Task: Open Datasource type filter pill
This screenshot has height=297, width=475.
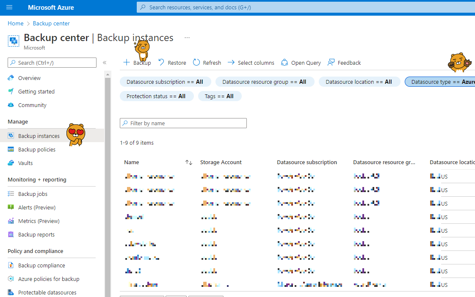Action: pyautogui.click(x=440, y=82)
